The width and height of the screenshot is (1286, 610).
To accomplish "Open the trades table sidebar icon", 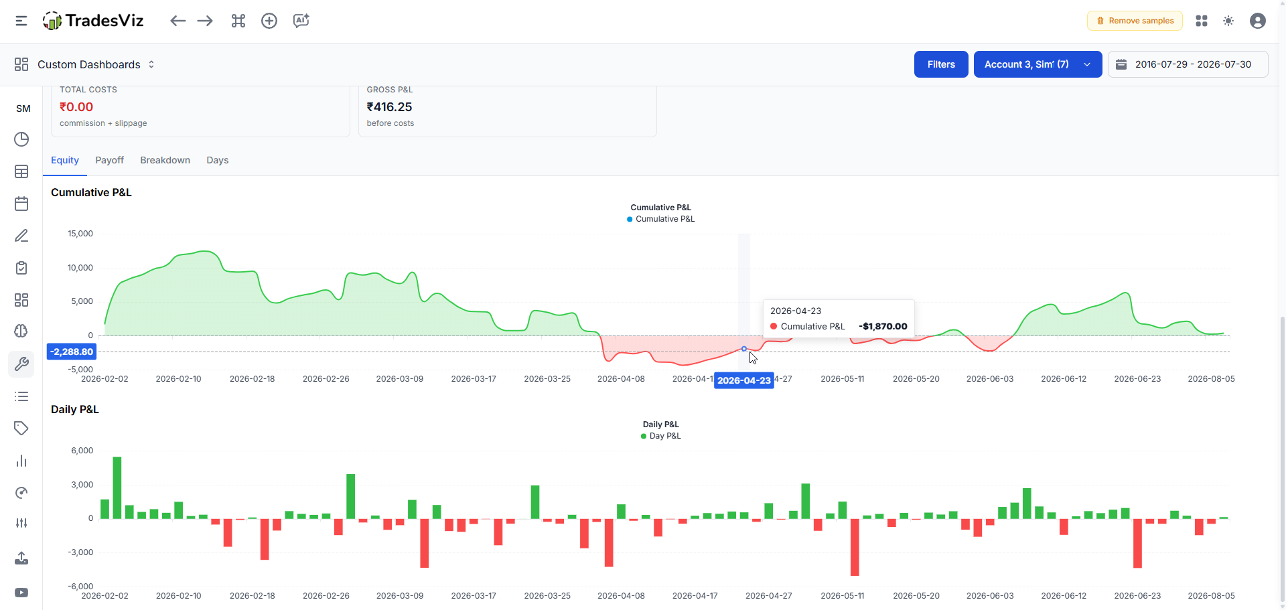I will click(21, 171).
